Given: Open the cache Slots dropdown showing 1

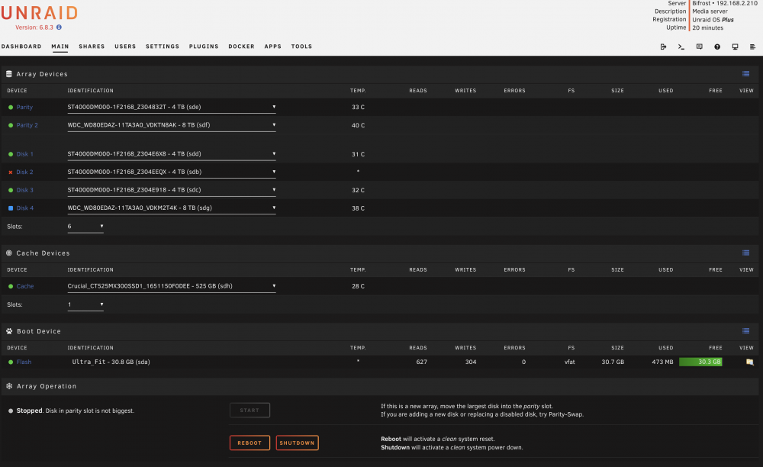Looking at the screenshot, I should tap(85, 304).
